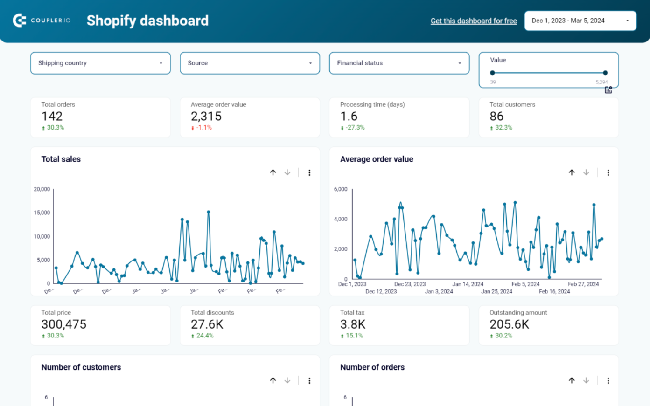Open more options menu for Total sales chart
650x406 pixels.
(x=309, y=172)
